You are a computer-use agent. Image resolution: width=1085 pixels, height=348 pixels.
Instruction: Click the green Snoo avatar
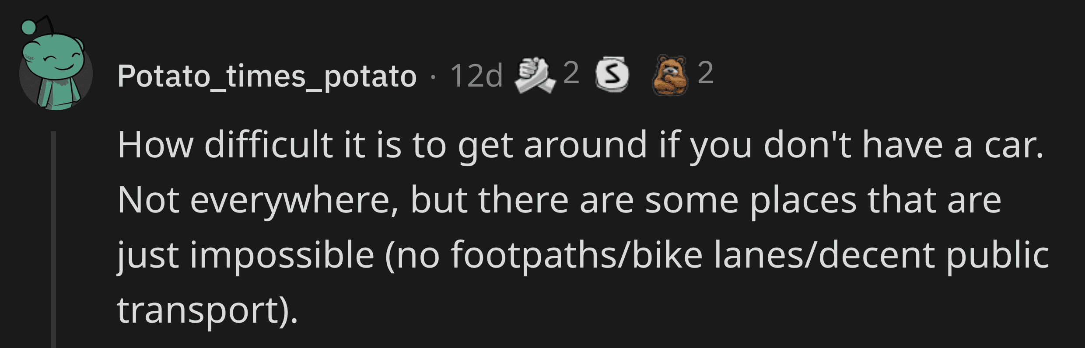pyautogui.click(x=56, y=70)
